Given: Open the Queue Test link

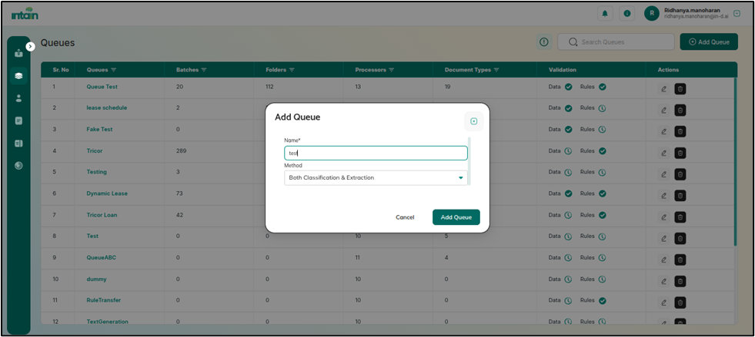Looking at the screenshot, I should pos(102,87).
